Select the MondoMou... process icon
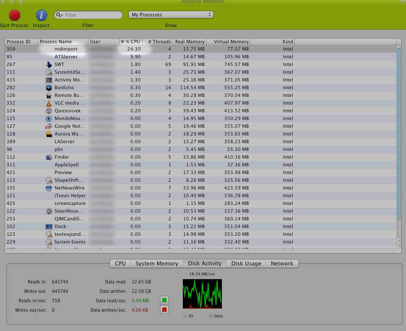The image size is (406, 331). pyautogui.click(x=48, y=118)
